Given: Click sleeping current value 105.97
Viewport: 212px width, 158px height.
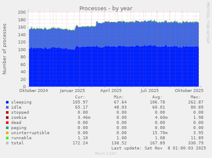Looking at the screenshot, I should click(x=80, y=102).
